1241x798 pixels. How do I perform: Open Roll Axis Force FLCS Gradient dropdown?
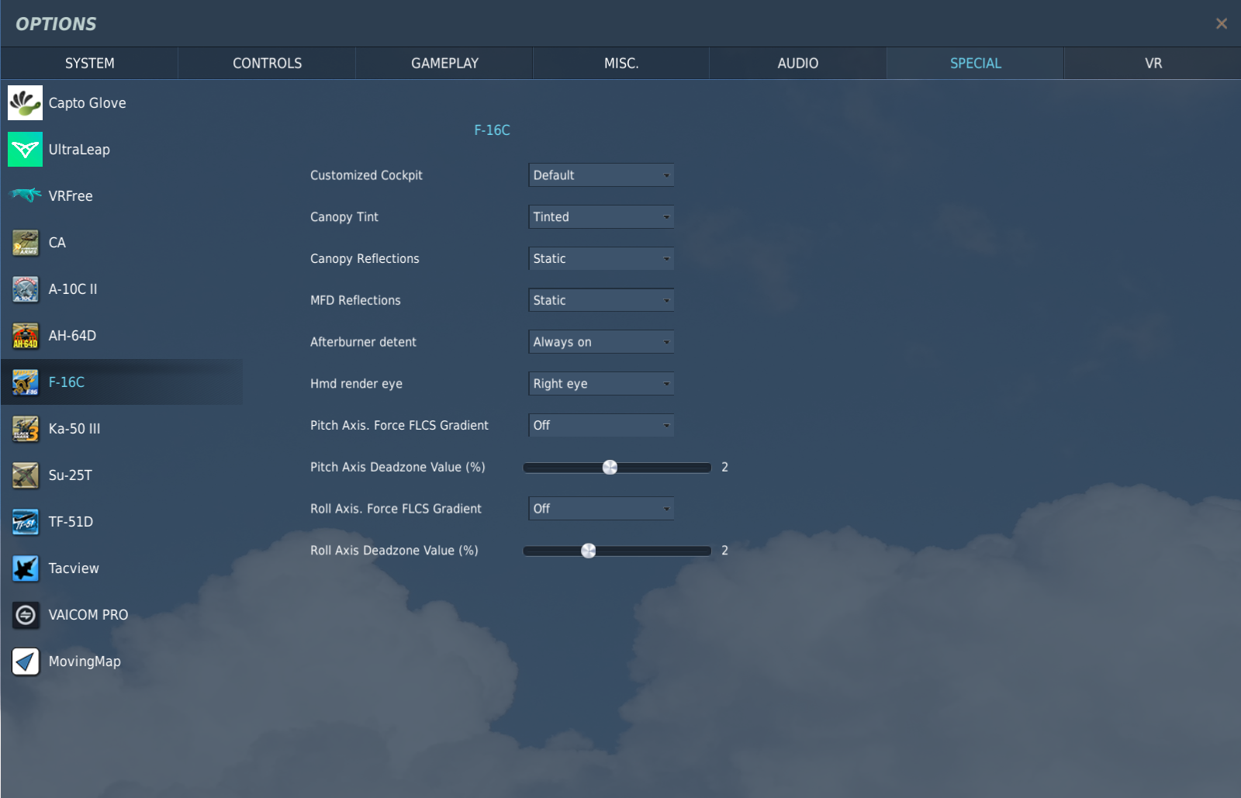(601, 509)
